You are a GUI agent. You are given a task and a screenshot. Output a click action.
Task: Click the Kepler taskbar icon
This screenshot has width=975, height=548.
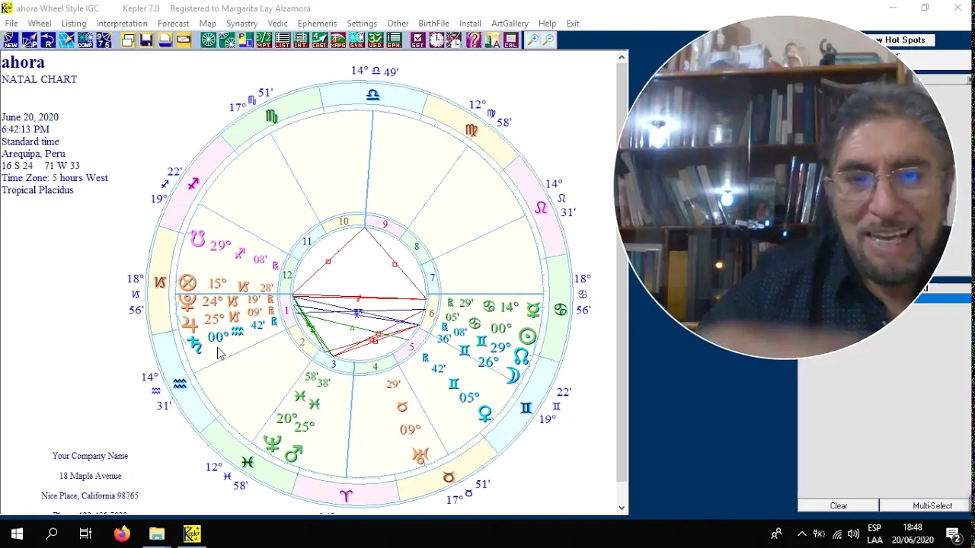click(192, 534)
